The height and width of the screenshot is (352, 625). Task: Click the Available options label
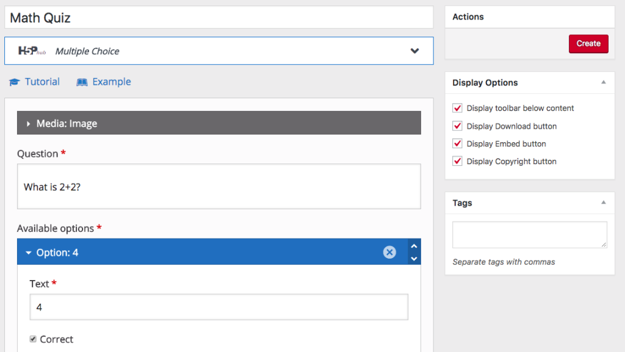(56, 228)
